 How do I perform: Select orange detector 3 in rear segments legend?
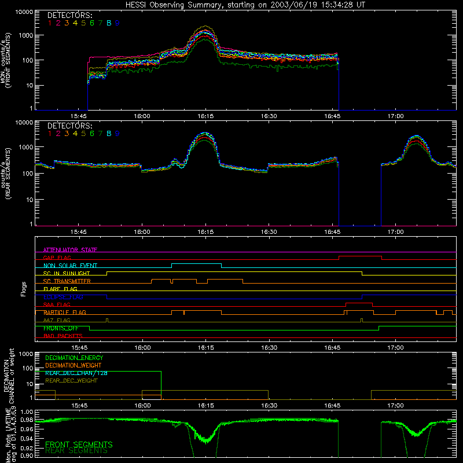tap(67, 134)
